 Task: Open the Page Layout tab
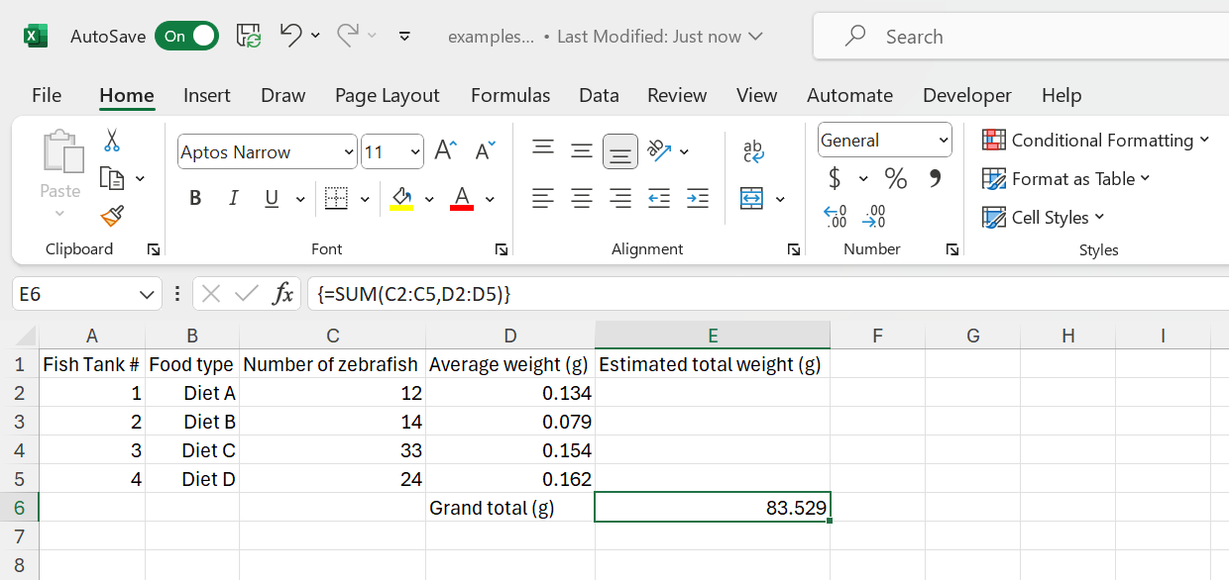click(x=387, y=96)
